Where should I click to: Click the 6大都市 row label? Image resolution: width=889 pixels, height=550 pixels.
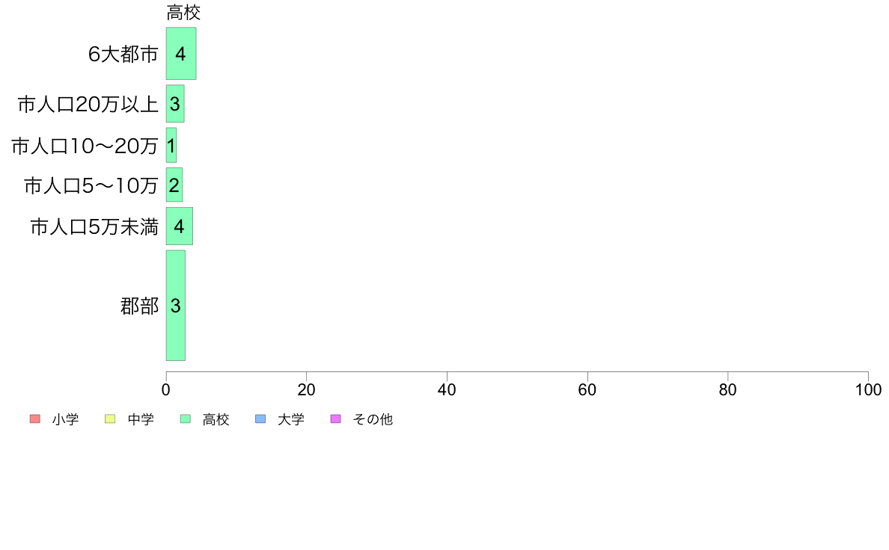123,54
